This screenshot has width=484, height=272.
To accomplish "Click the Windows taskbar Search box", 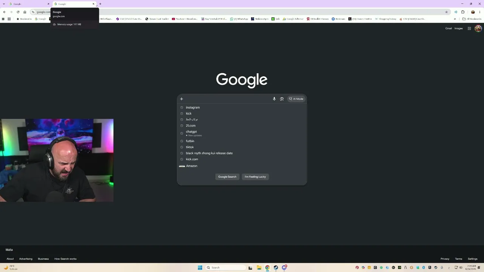I will point(225,267).
